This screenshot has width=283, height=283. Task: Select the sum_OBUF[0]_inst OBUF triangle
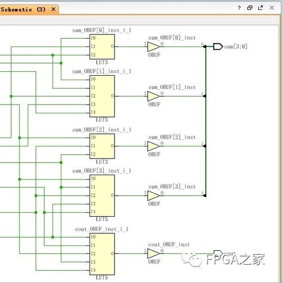[x=153, y=46]
